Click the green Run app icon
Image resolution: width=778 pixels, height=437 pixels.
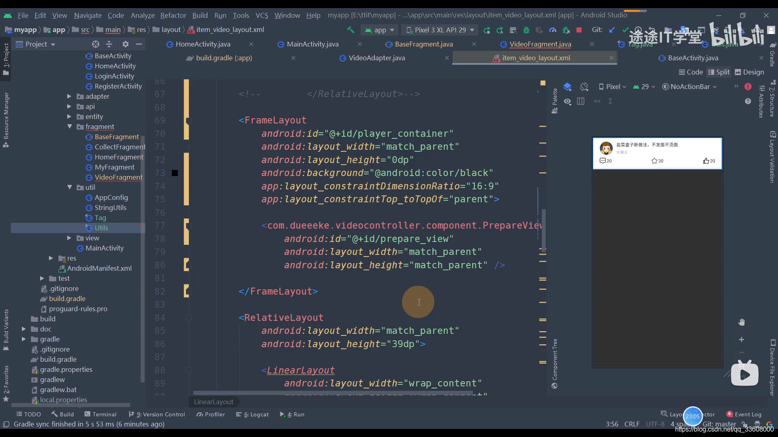click(487, 30)
